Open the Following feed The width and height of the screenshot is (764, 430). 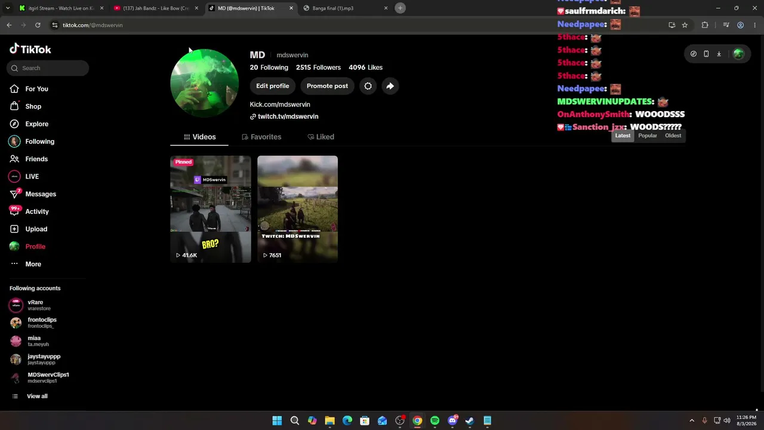tap(32, 142)
